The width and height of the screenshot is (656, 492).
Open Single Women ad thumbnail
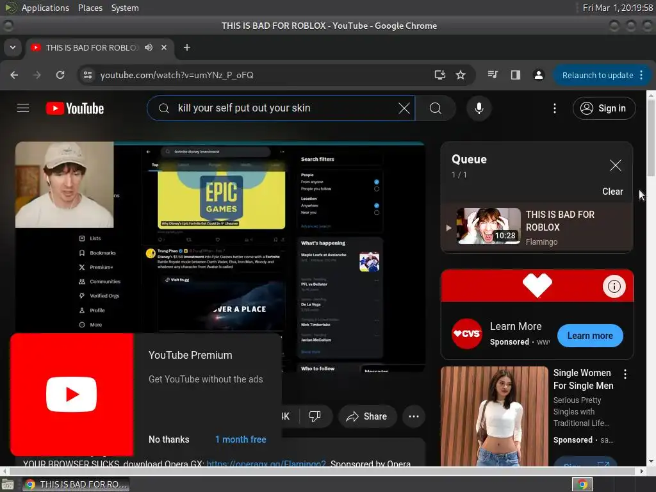pyautogui.click(x=495, y=416)
